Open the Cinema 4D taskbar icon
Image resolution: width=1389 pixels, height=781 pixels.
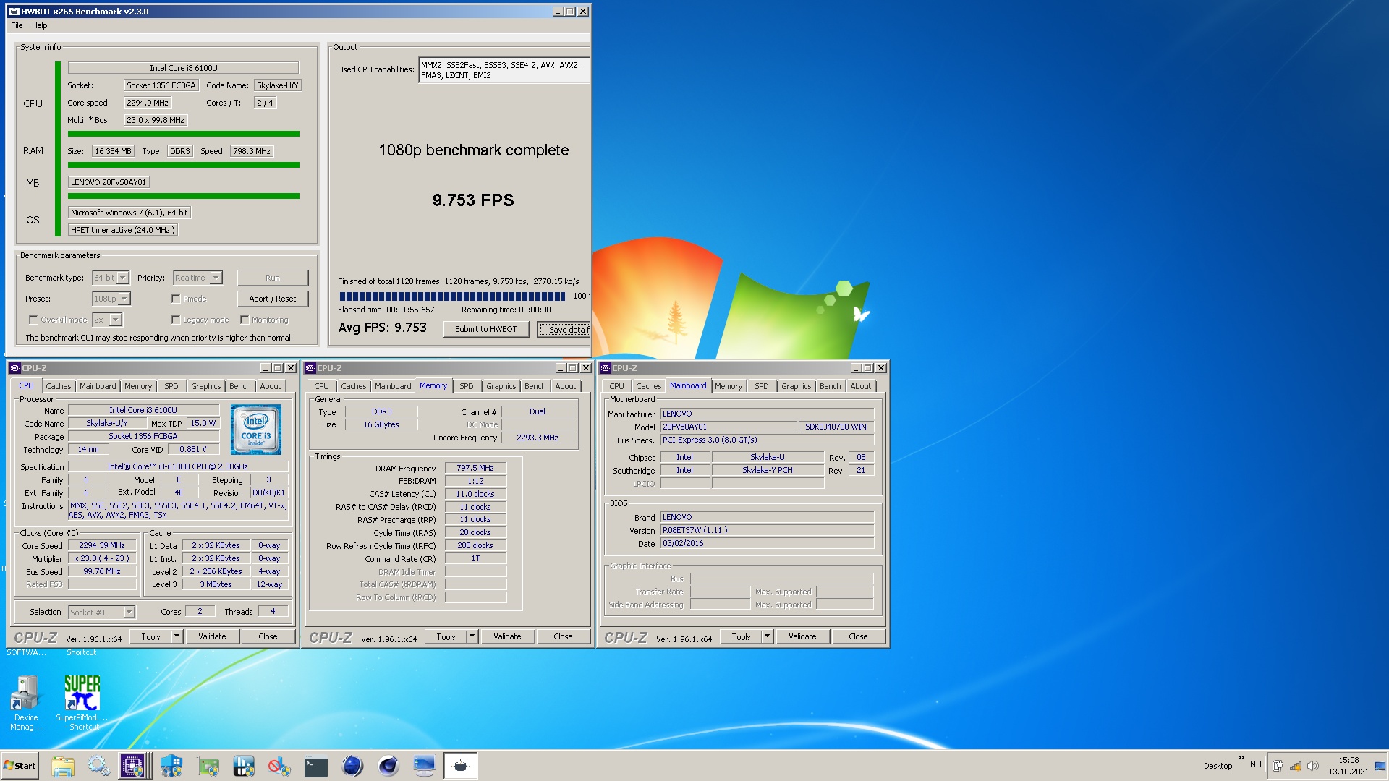click(388, 766)
